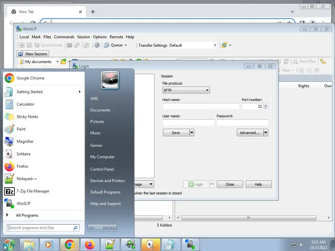Click the Host name input field

point(201,106)
